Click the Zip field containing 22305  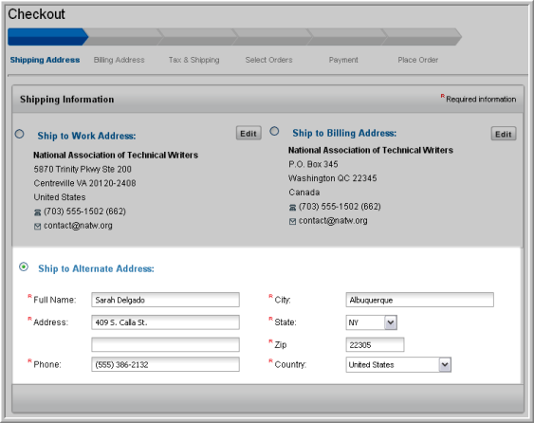375,344
